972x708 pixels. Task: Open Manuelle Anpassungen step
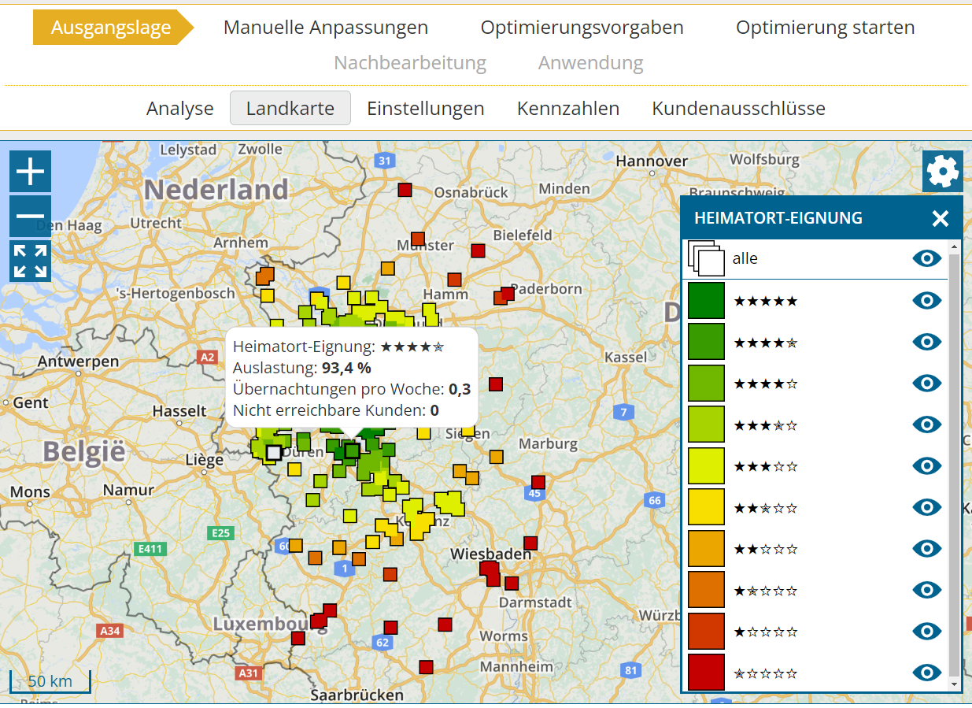coord(326,28)
